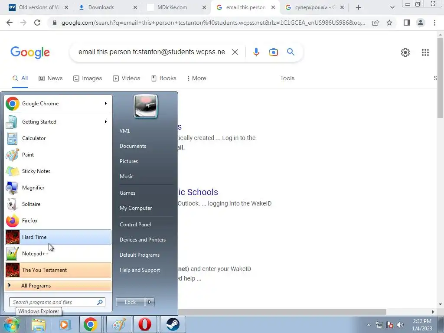Image resolution: width=444 pixels, height=333 pixels.
Task: Open Pictures library
Action: tap(129, 161)
